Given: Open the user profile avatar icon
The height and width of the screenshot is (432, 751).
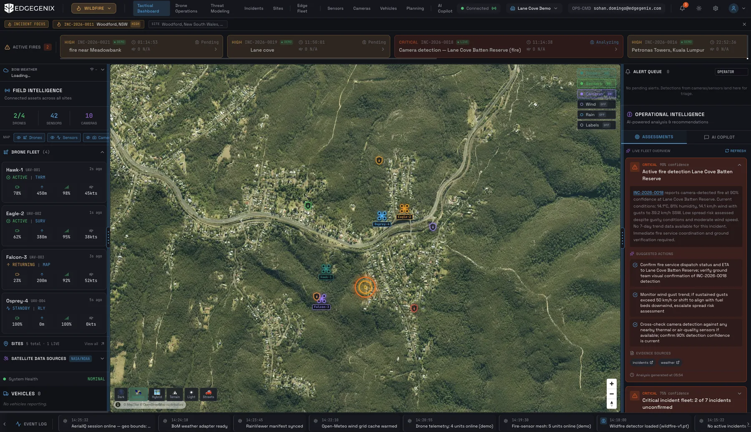Looking at the screenshot, I should pos(733,8).
